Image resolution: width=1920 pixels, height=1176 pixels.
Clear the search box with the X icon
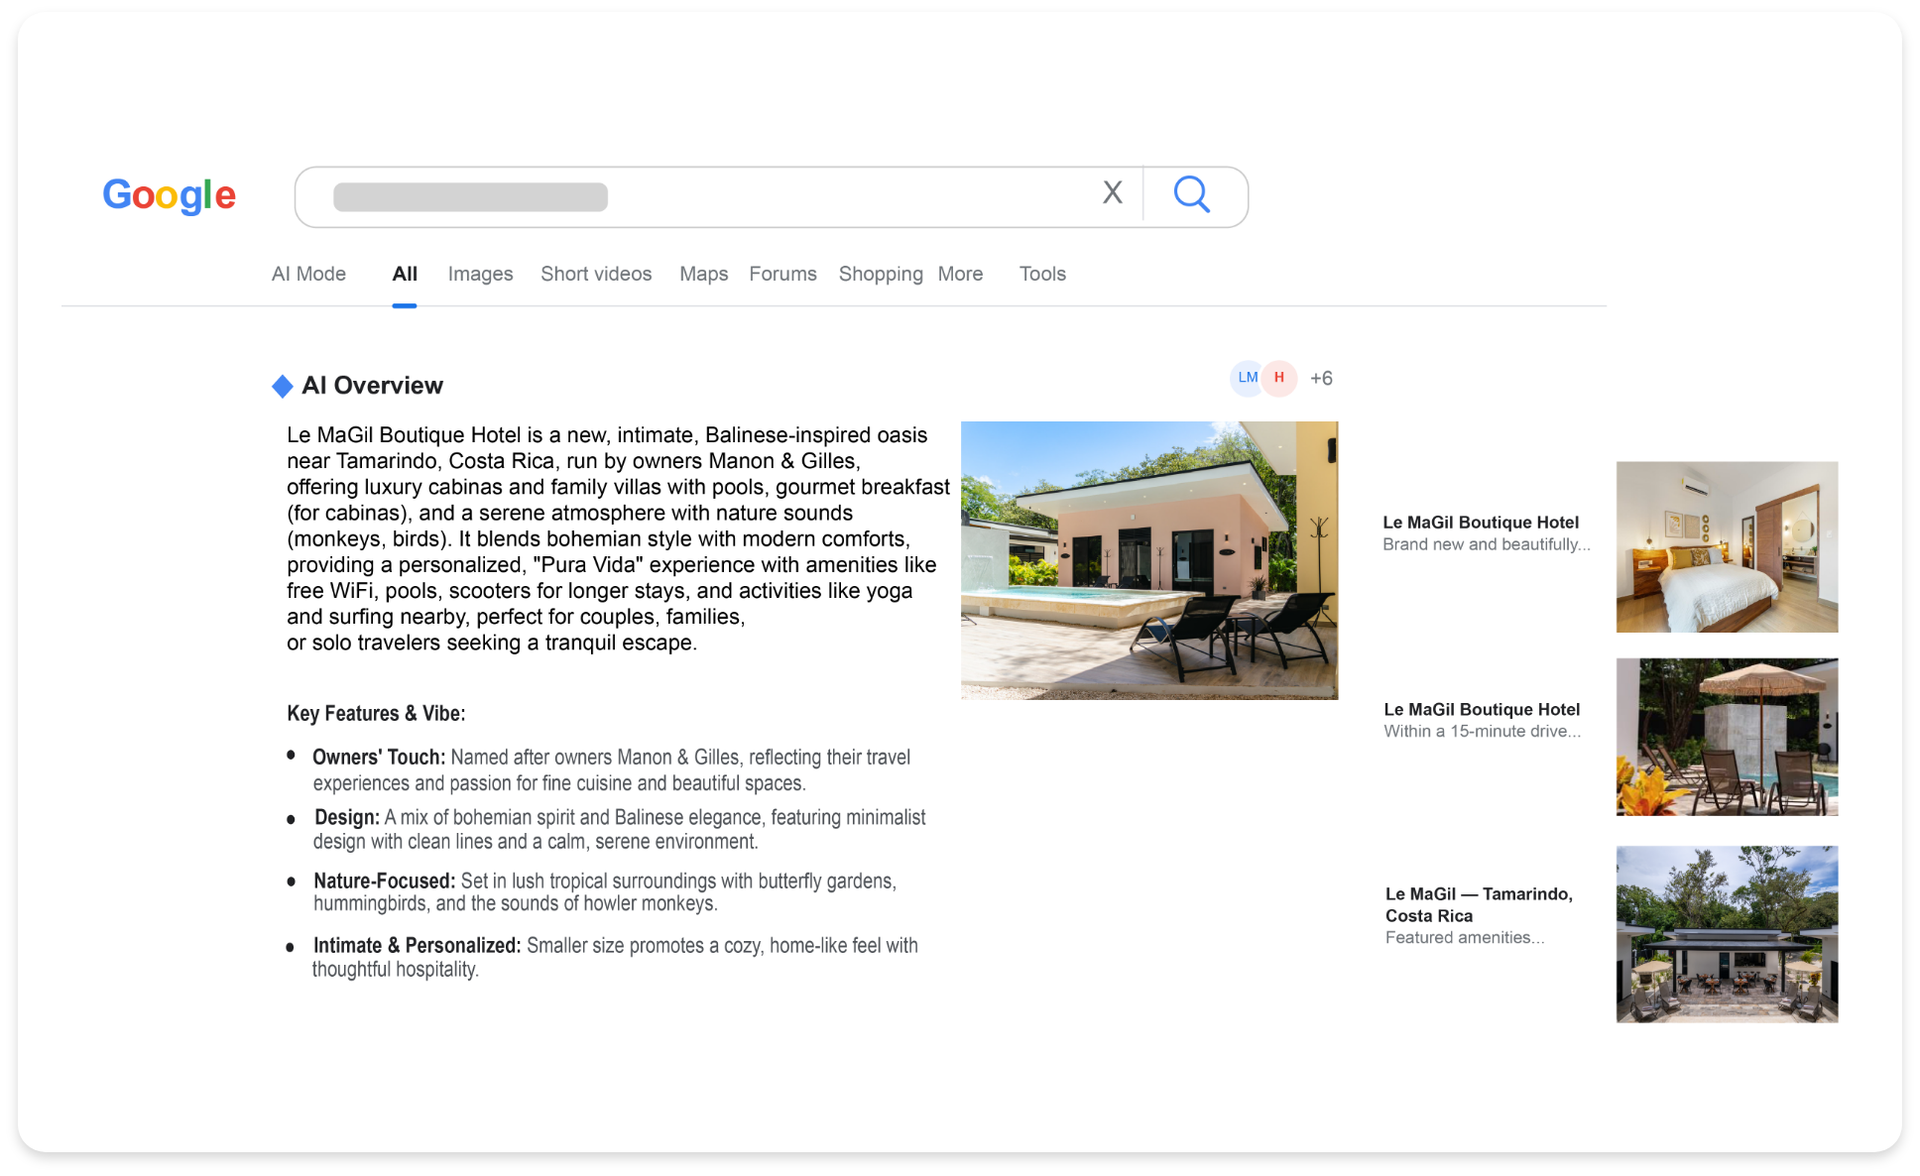pos(1113,192)
